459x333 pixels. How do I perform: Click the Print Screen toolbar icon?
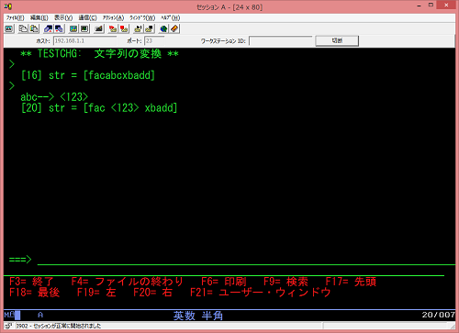[9, 29]
